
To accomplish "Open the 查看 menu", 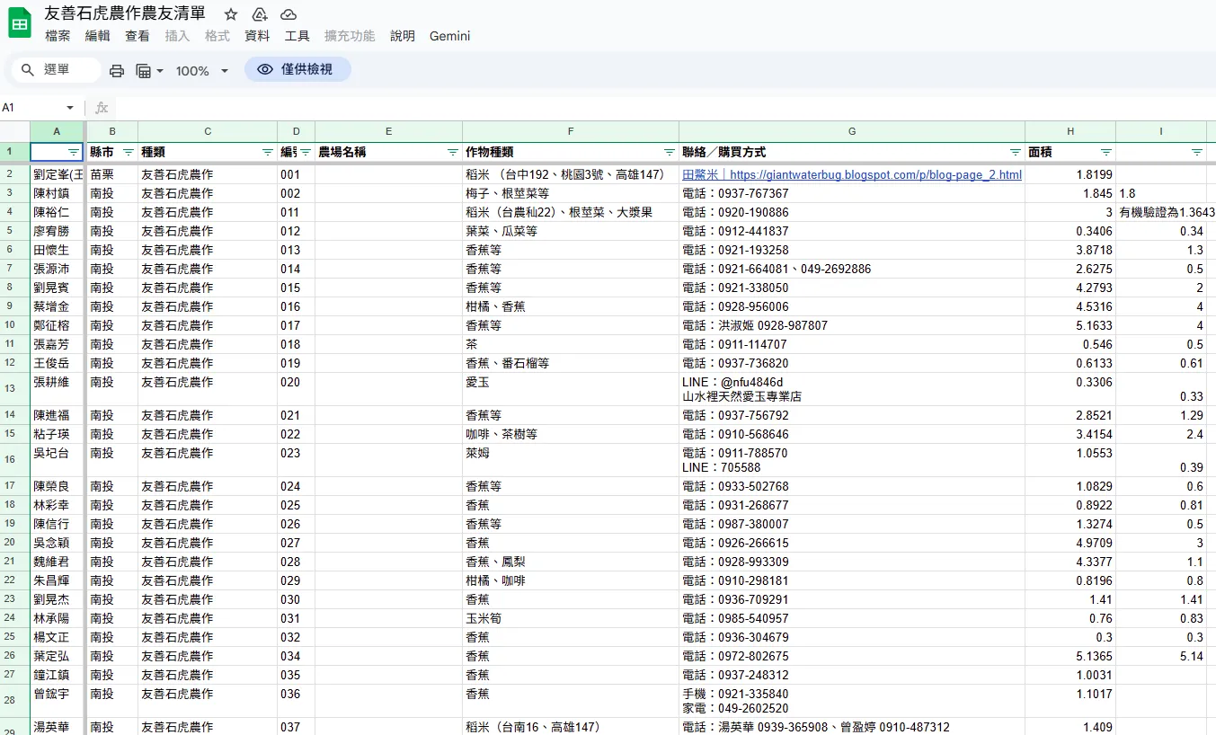I will pos(138,36).
